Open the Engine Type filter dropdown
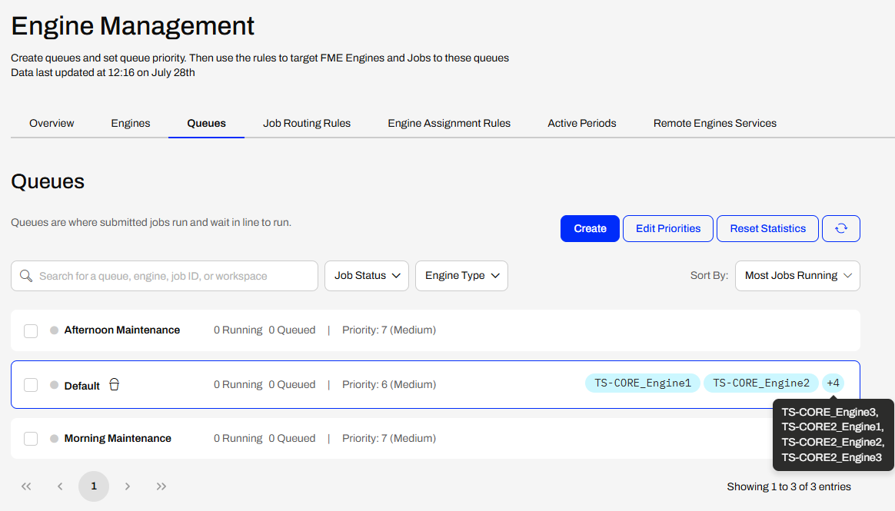Image resolution: width=895 pixels, height=511 pixels. coord(461,276)
